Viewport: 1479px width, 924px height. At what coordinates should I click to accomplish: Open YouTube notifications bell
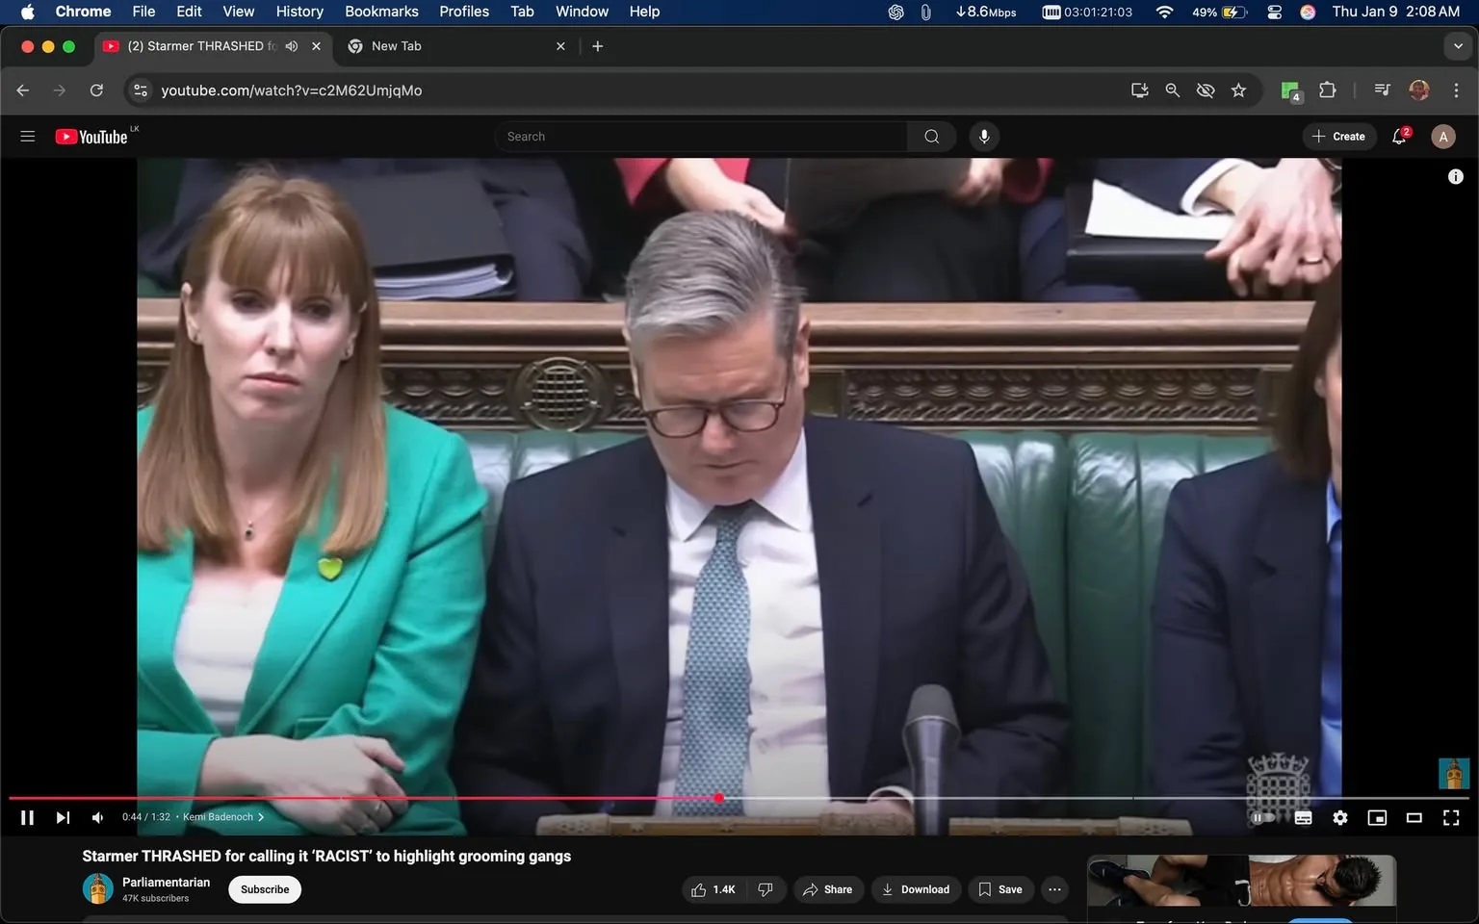click(x=1398, y=136)
